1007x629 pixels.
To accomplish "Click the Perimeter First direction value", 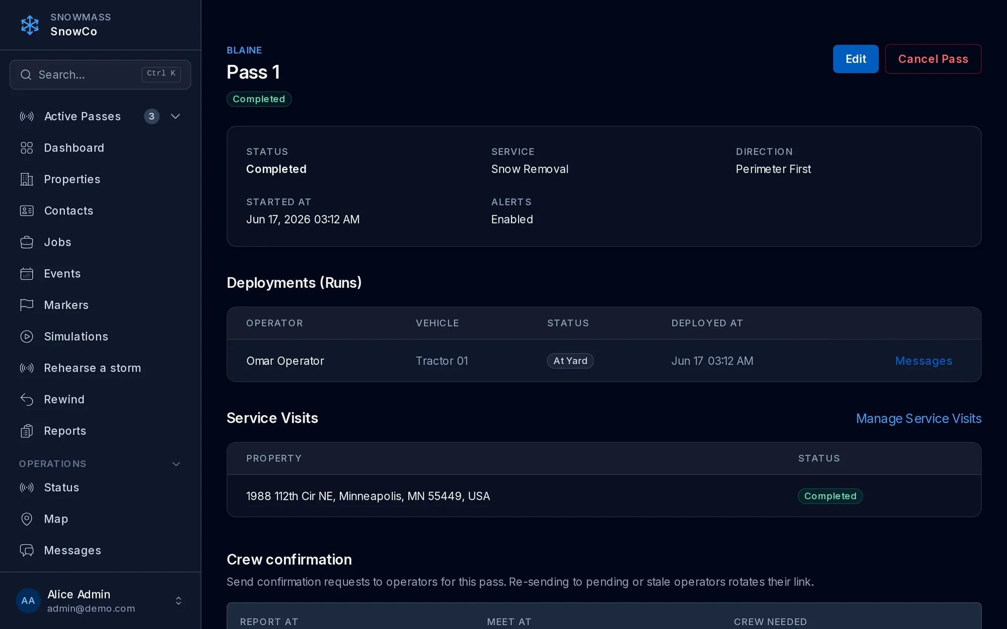I will coord(773,169).
